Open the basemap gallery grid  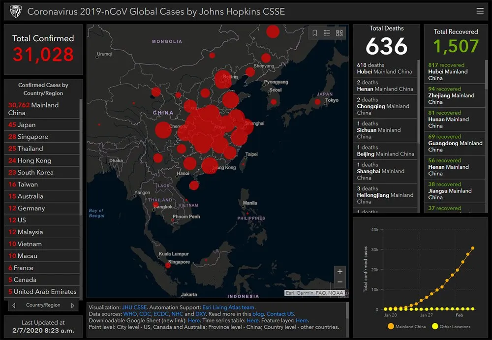click(x=339, y=33)
